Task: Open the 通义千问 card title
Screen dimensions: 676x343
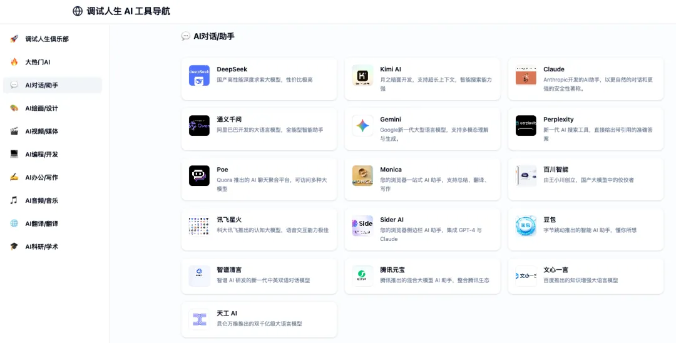Action: [229, 120]
